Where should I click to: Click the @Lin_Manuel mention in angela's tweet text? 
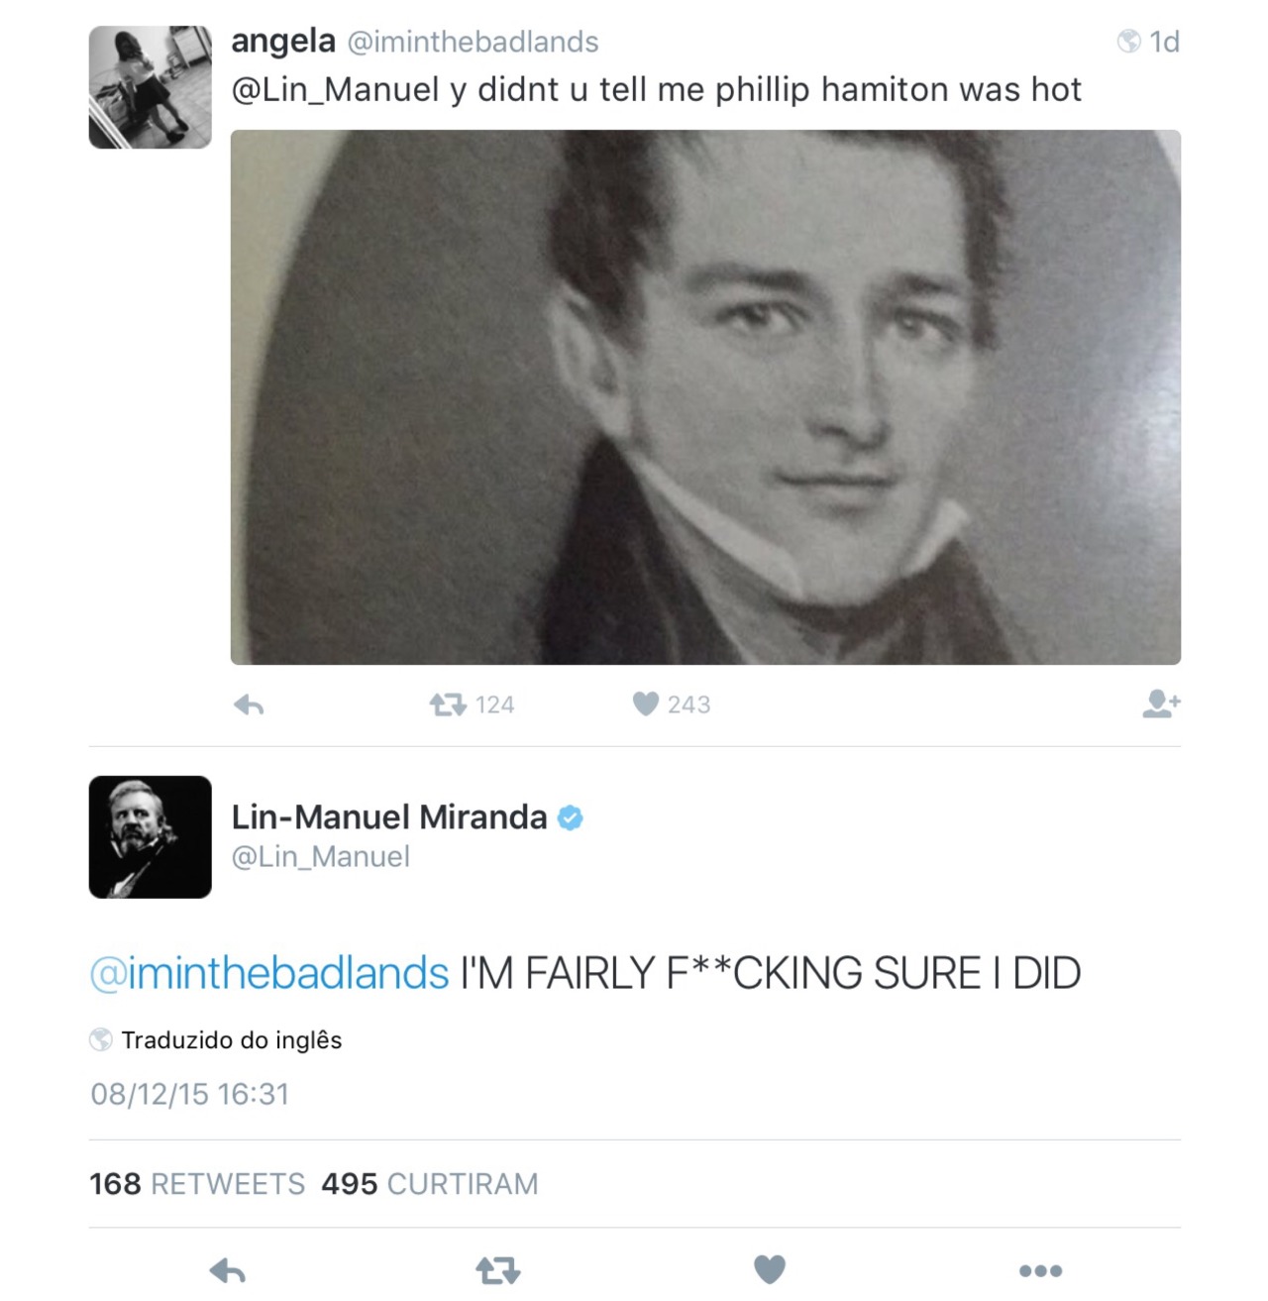pyautogui.click(x=335, y=90)
